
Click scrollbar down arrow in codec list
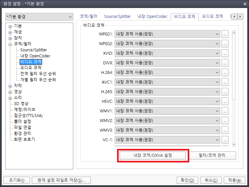click(234, 145)
